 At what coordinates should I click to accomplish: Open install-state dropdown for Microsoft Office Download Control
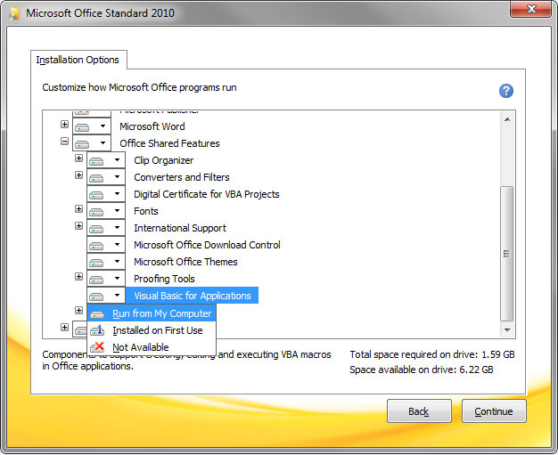click(106, 245)
